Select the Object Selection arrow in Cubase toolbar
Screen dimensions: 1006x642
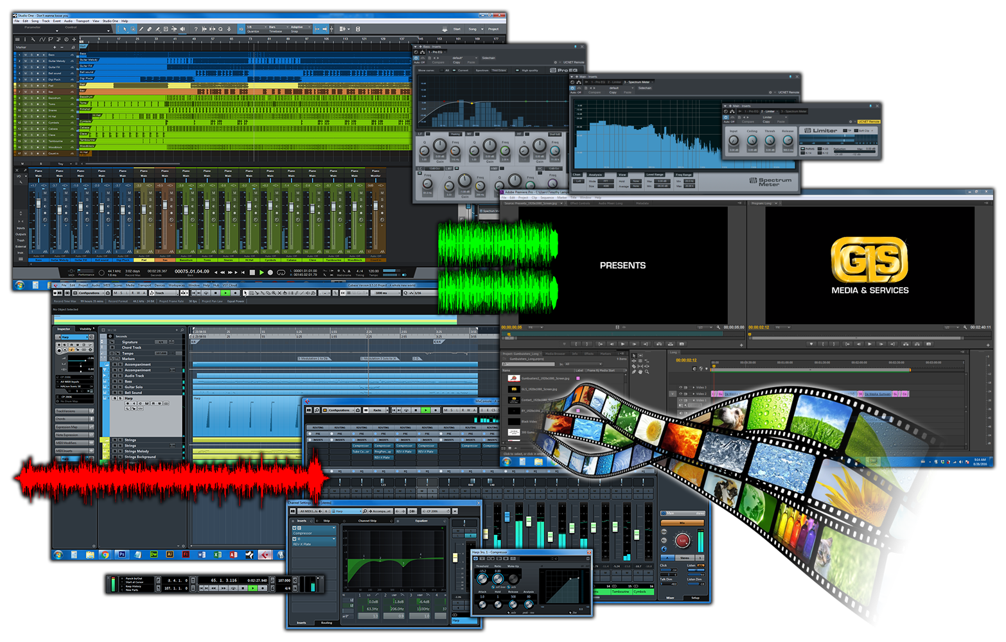click(245, 293)
